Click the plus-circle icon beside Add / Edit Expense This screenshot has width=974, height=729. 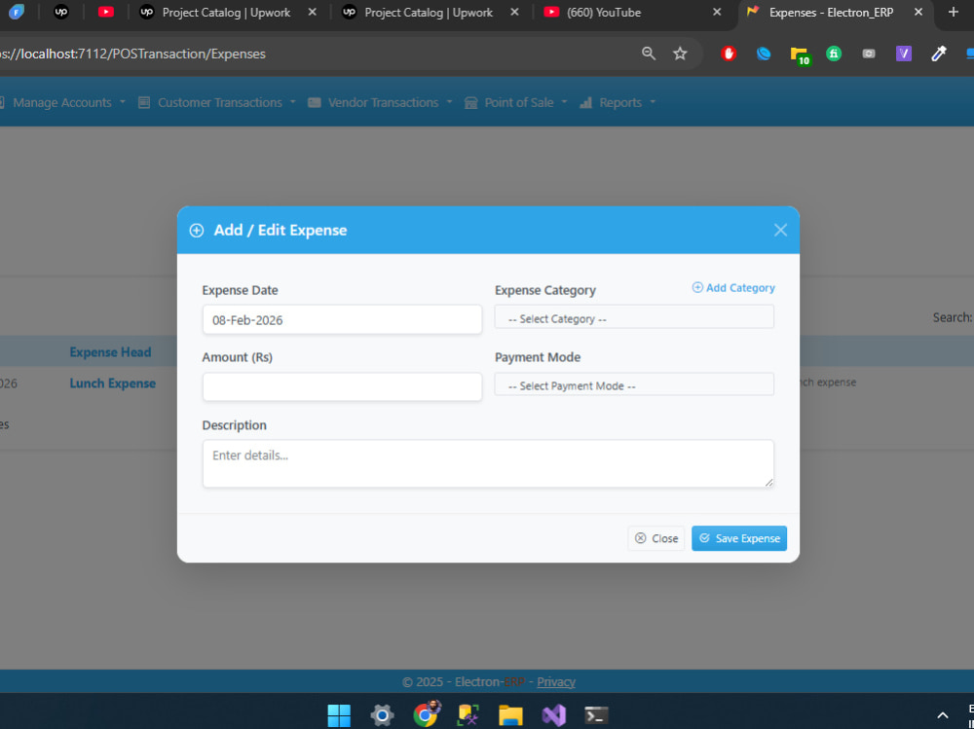tap(197, 231)
